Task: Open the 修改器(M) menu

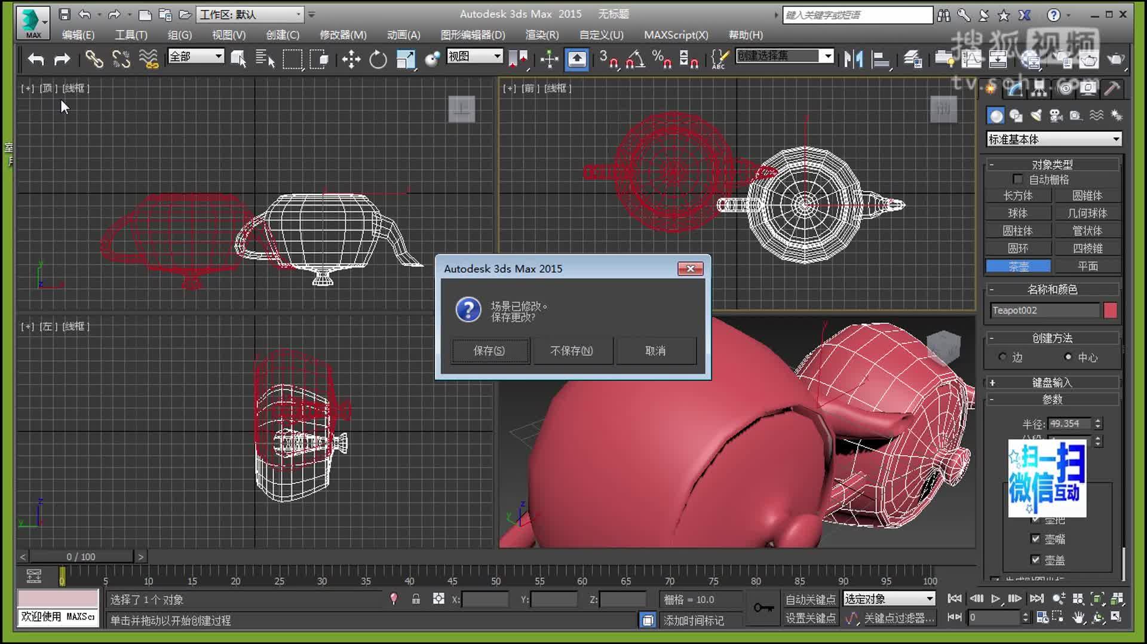Action: point(341,35)
